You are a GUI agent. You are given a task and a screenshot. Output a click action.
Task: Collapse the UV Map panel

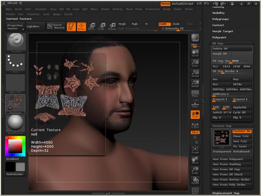pyautogui.click(x=218, y=44)
